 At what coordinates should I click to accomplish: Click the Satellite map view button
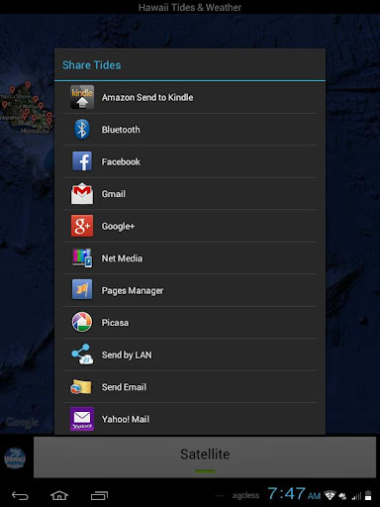205,457
